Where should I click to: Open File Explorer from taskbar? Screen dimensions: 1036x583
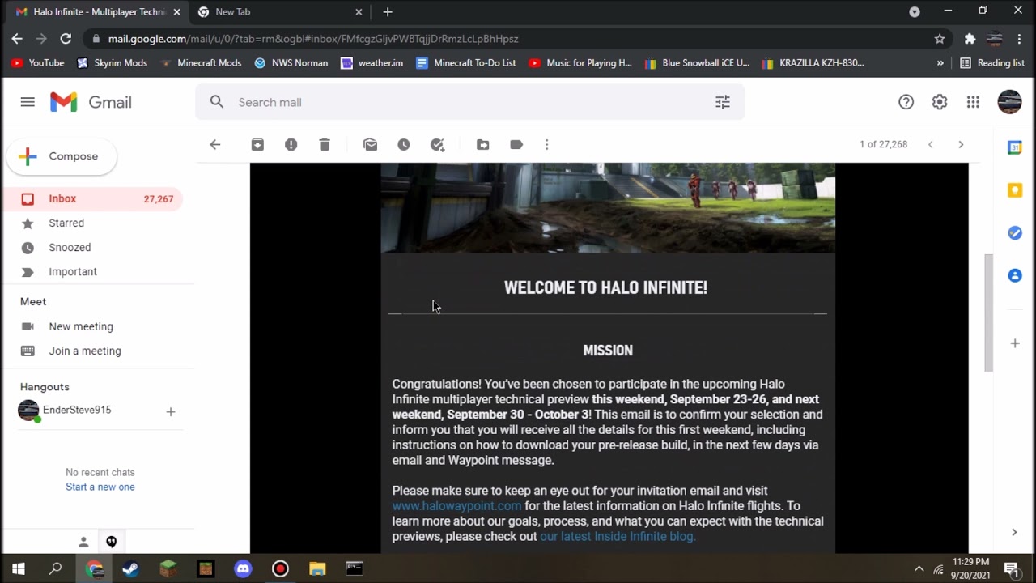tap(317, 569)
